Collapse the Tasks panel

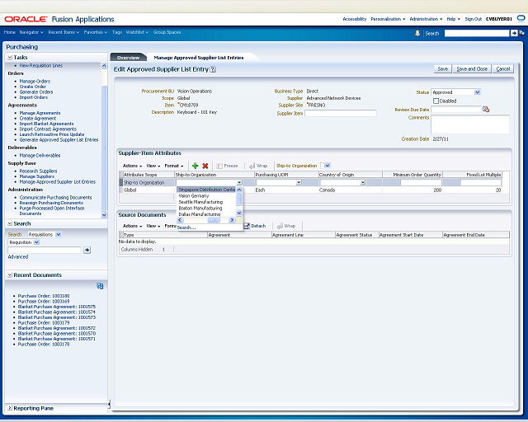click(x=10, y=58)
